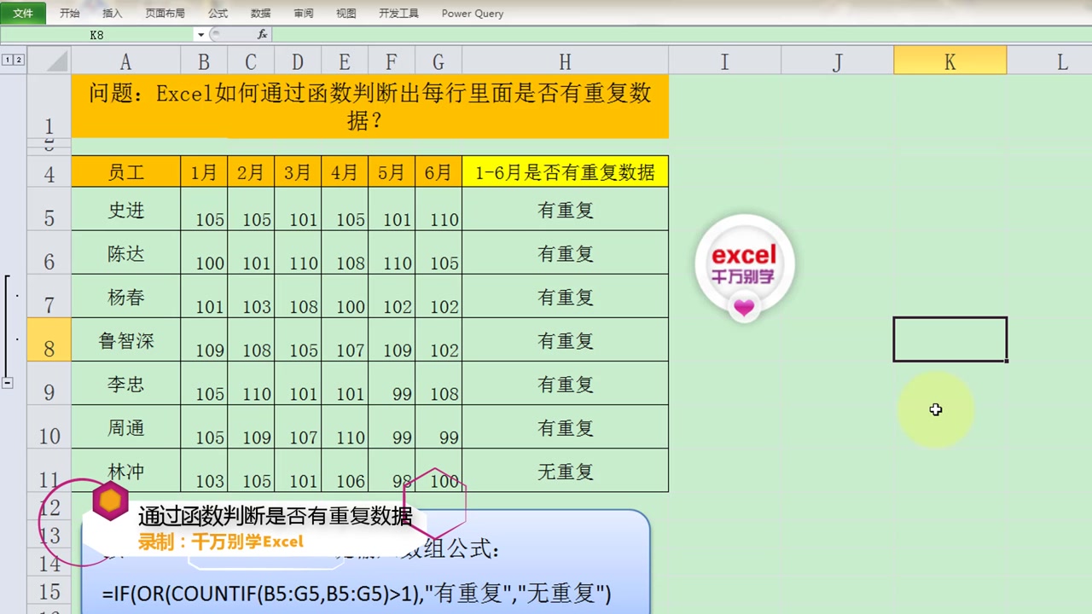
Task: Click into the formula bar
Action: 681,34
